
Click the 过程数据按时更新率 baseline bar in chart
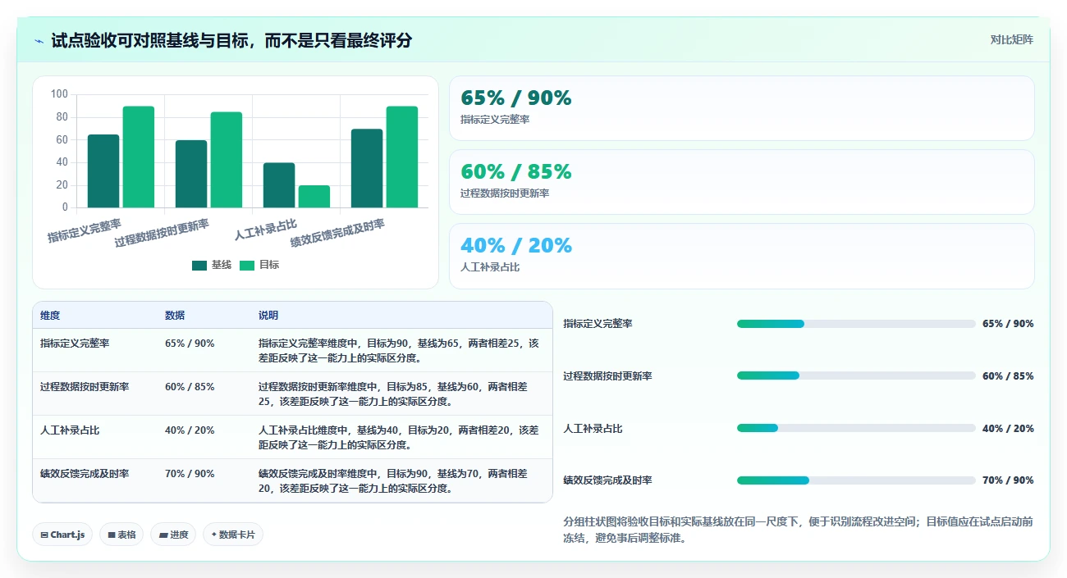click(x=191, y=174)
